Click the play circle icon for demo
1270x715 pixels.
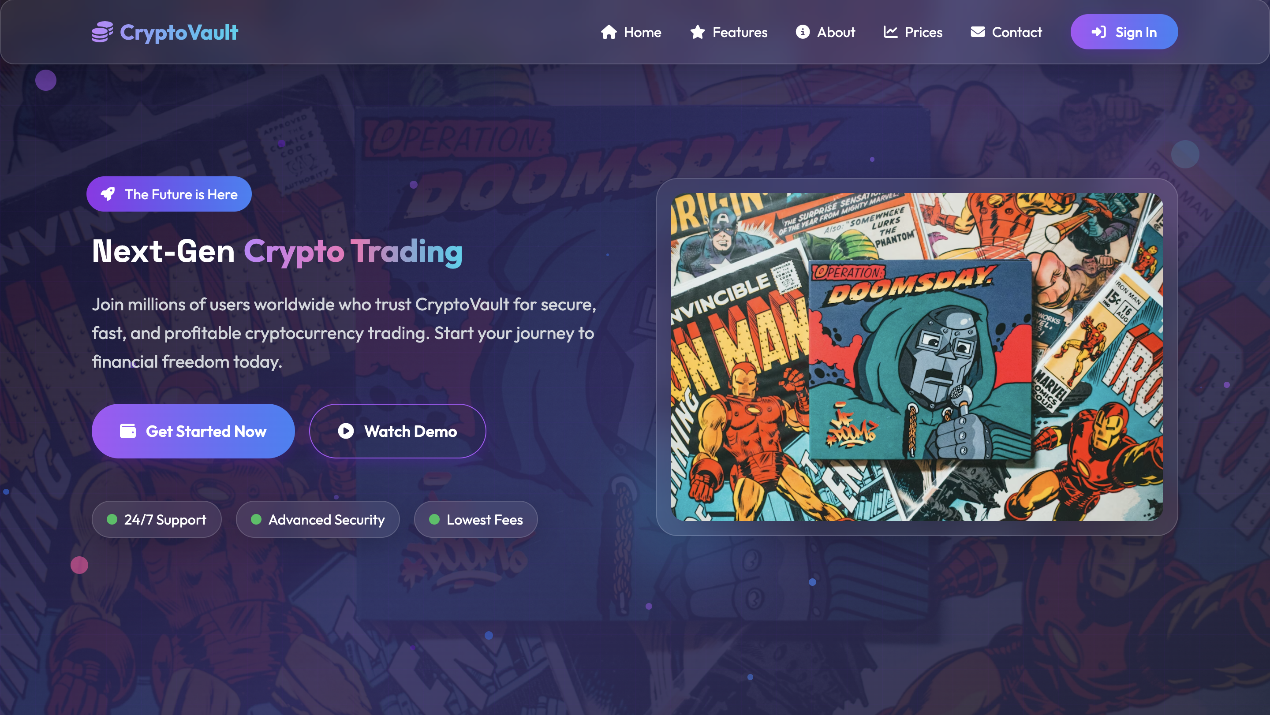[346, 431]
